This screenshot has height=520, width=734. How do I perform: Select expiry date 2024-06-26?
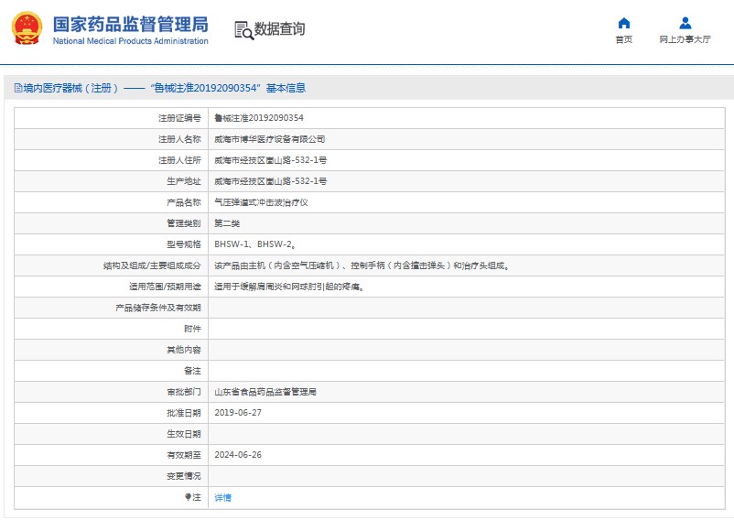pos(238,455)
